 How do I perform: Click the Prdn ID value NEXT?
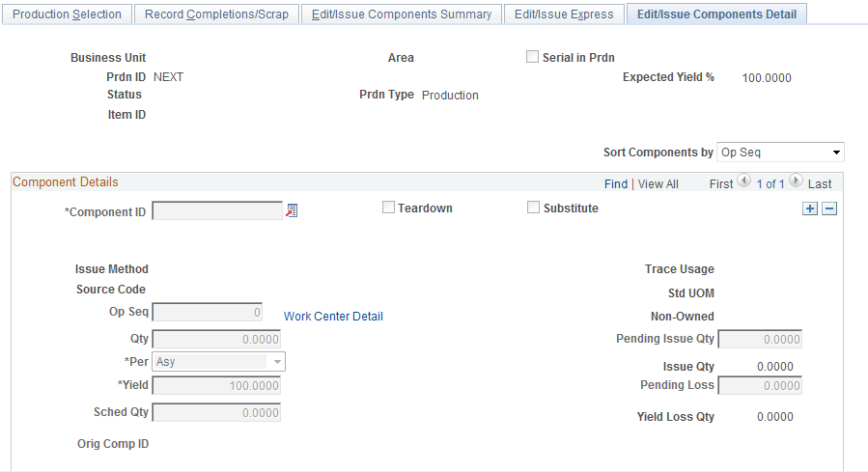pyautogui.click(x=168, y=77)
